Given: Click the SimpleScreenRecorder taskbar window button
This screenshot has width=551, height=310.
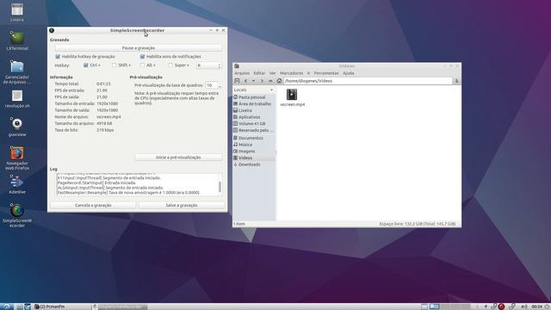Looking at the screenshot, I should coord(120,307).
